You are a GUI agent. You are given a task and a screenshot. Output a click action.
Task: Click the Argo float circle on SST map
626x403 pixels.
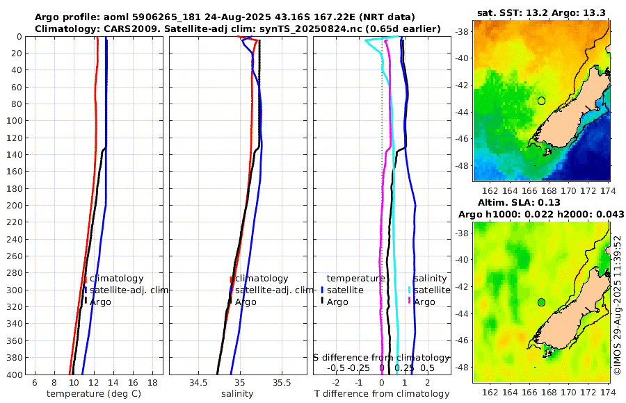(541, 101)
